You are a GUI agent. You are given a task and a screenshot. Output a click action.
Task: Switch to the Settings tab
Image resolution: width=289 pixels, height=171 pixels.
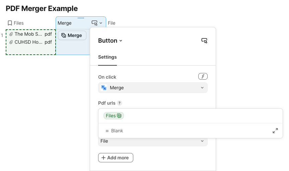coord(107,57)
